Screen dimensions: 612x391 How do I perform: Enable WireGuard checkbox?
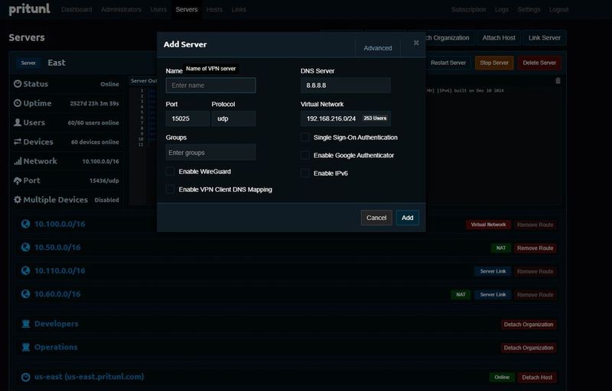point(171,171)
